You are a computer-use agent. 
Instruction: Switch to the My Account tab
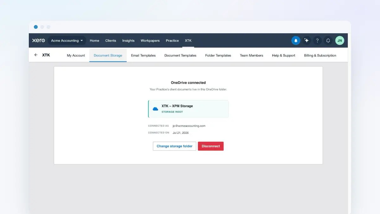coord(76,55)
